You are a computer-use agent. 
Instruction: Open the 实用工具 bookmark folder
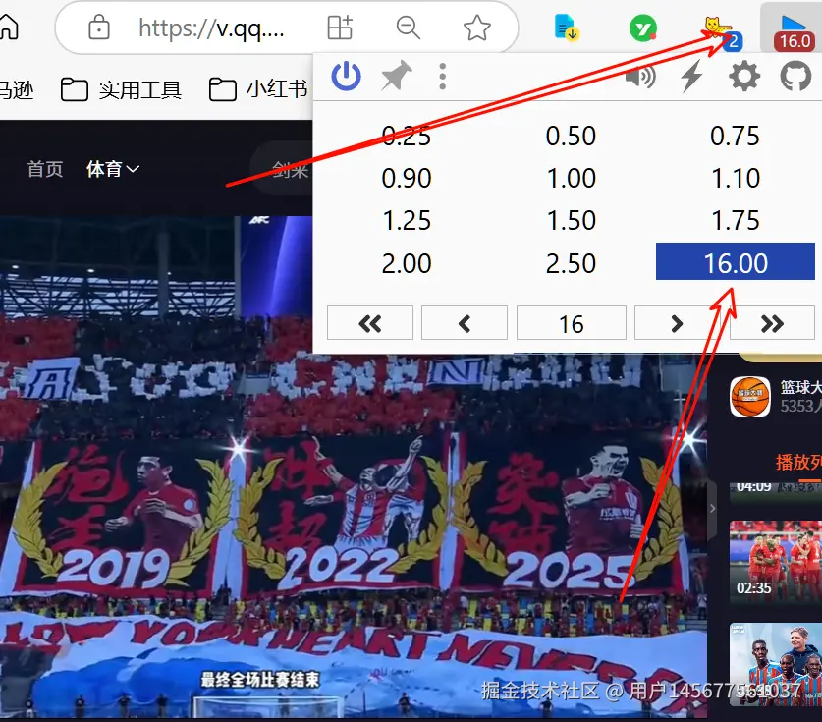(x=122, y=89)
